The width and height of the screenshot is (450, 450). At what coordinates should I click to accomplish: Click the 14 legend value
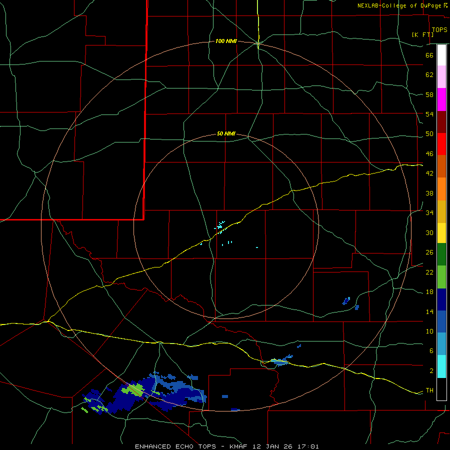(429, 311)
